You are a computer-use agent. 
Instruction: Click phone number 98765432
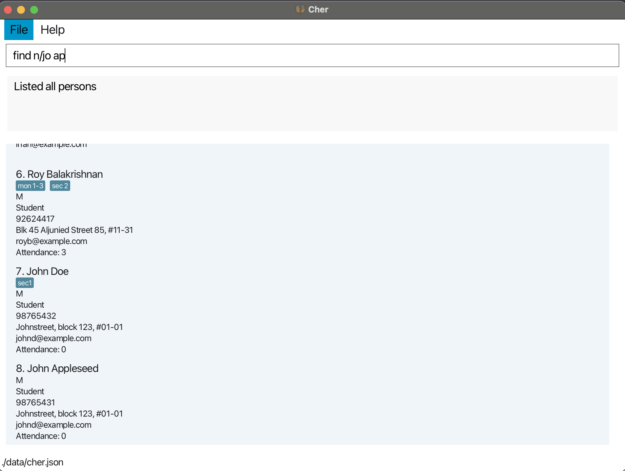36,316
